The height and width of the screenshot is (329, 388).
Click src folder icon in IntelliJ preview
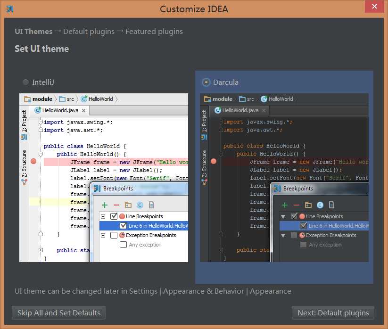62,99
